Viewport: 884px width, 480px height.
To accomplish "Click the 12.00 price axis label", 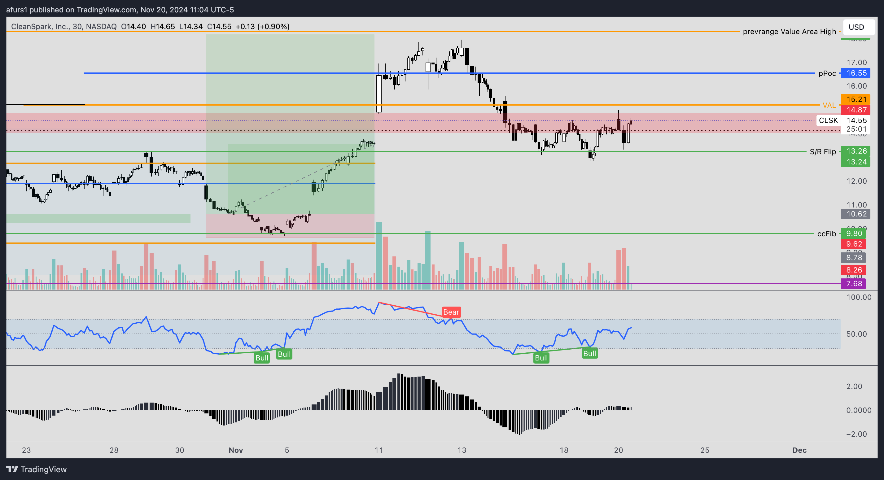I will (856, 181).
